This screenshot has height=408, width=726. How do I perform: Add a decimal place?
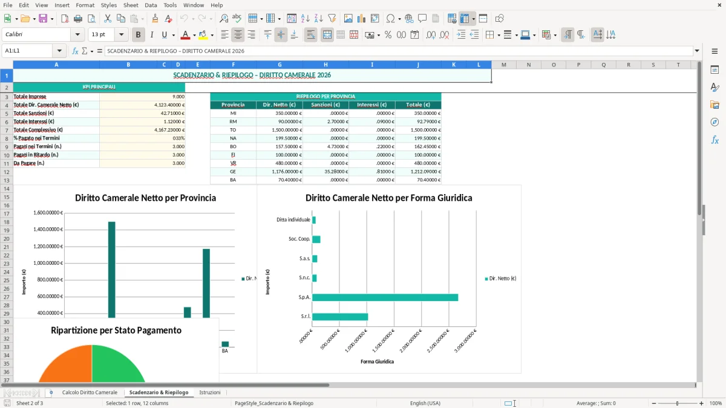(431, 35)
